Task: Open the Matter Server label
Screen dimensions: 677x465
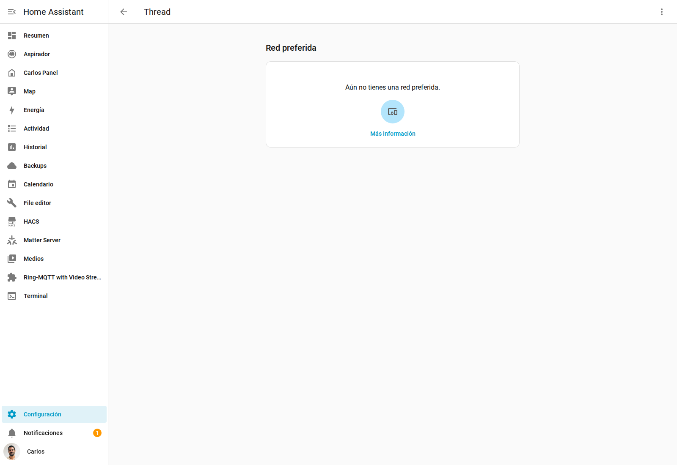Action: (x=42, y=240)
